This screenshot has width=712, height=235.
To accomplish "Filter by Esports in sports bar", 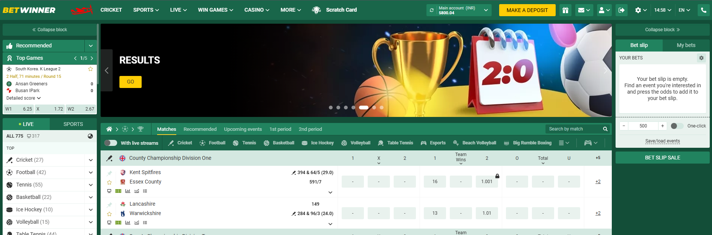I will click(433, 143).
